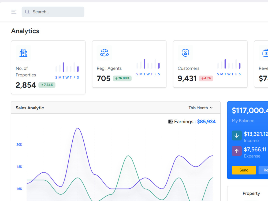Focus the Search... input field
The image size is (268, 201).
tap(53, 12)
